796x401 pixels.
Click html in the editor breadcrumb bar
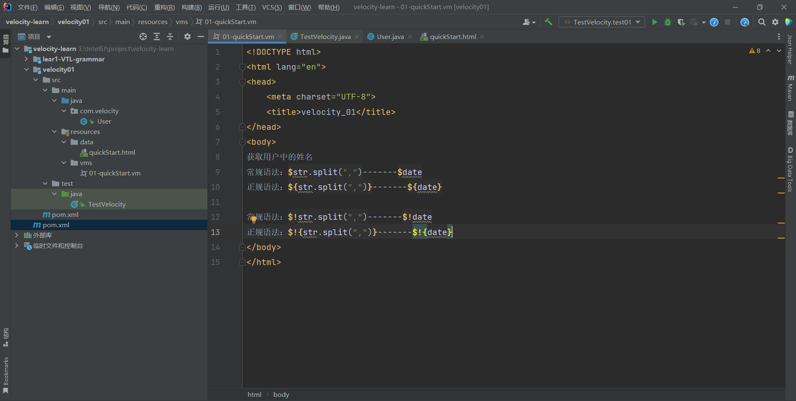(254, 394)
